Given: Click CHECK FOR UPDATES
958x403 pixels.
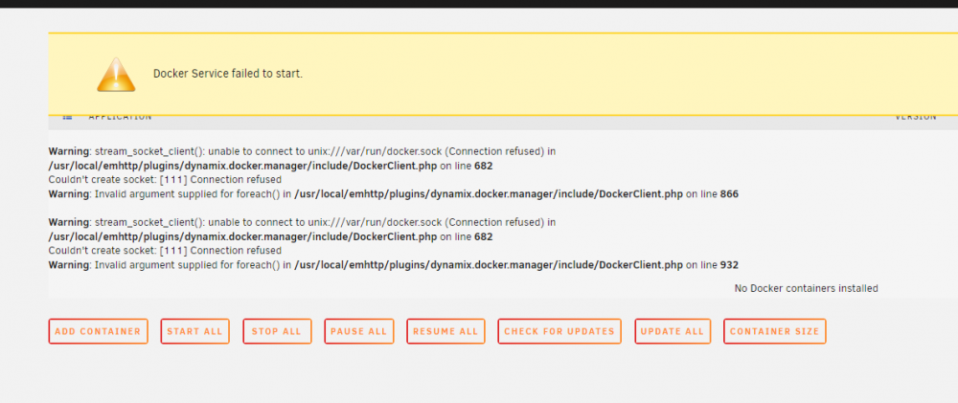Looking at the screenshot, I should [x=559, y=331].
